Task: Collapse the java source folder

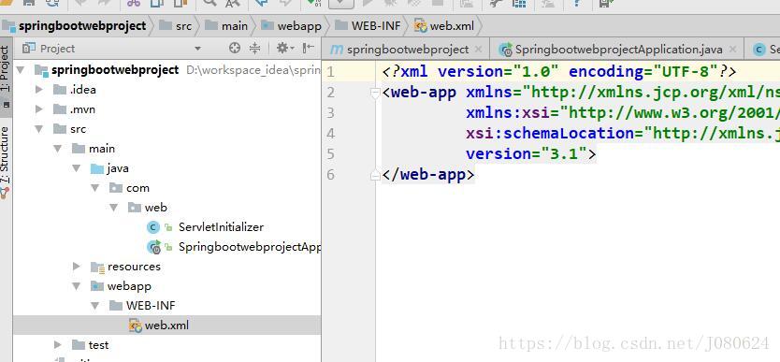Action: point(76,168)
